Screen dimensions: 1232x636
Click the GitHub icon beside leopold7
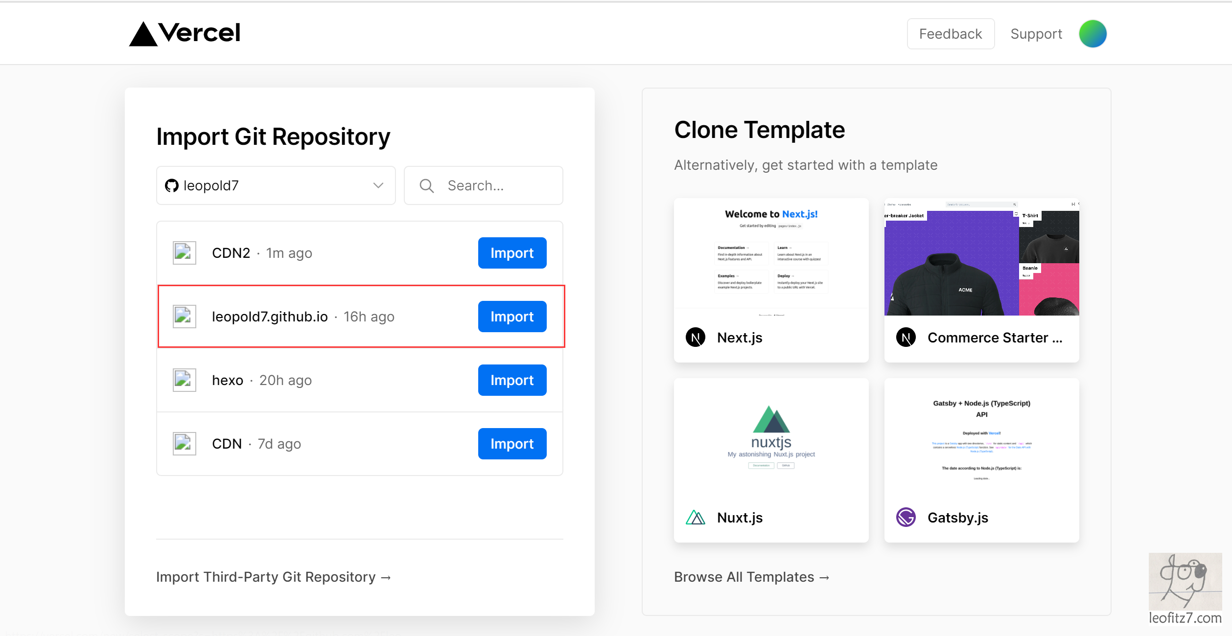172,186
